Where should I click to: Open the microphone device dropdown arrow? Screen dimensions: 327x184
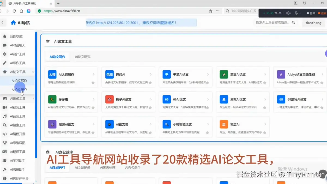(300, 13)
